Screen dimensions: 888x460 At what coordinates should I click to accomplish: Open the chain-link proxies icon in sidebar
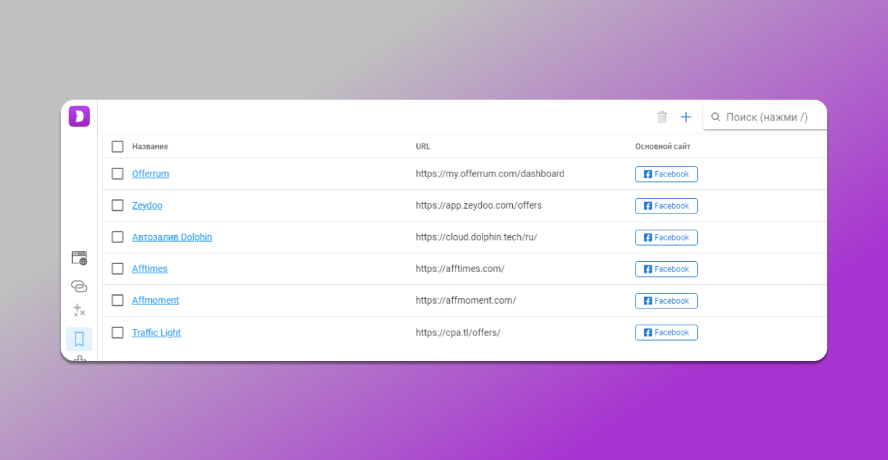(x=79, y=286)
